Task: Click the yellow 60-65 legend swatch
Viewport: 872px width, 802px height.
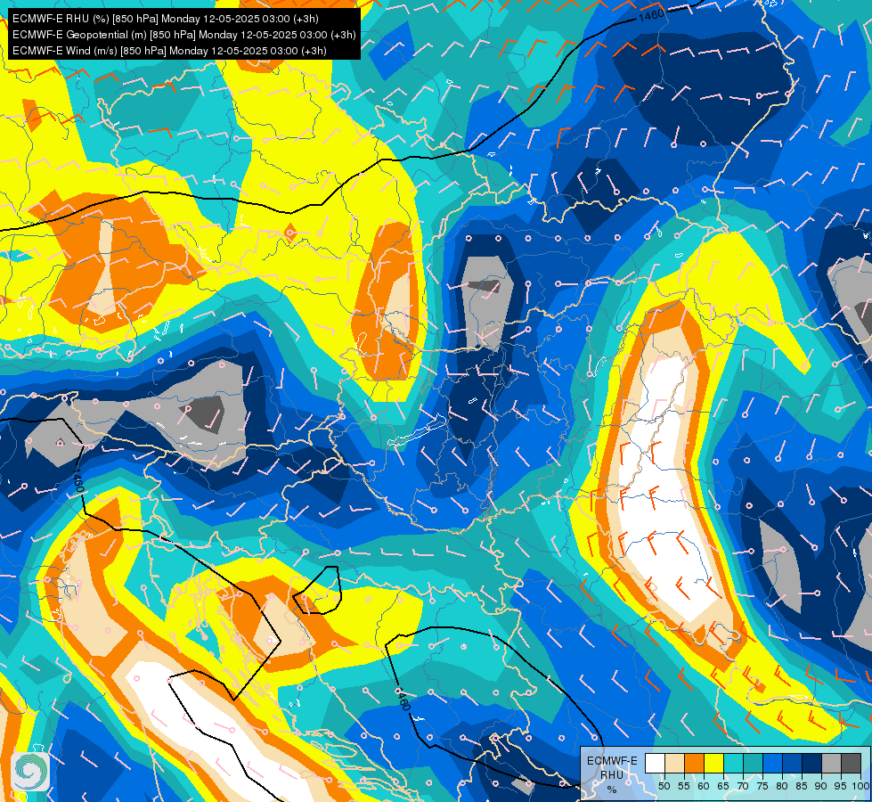Action: coord(714,763)
